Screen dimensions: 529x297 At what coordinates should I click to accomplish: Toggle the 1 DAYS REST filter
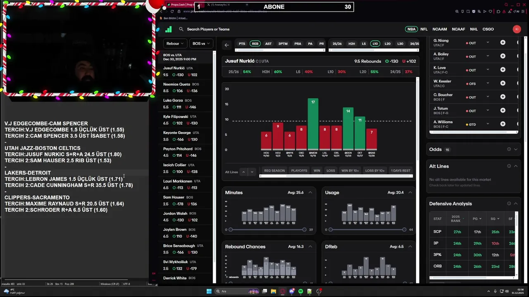[400, 171]
